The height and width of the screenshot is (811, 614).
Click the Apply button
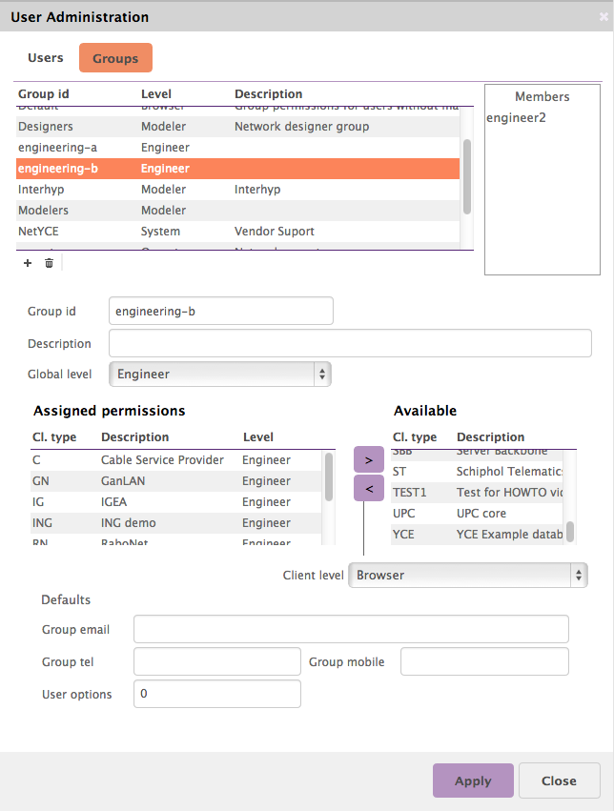point(473,781)
